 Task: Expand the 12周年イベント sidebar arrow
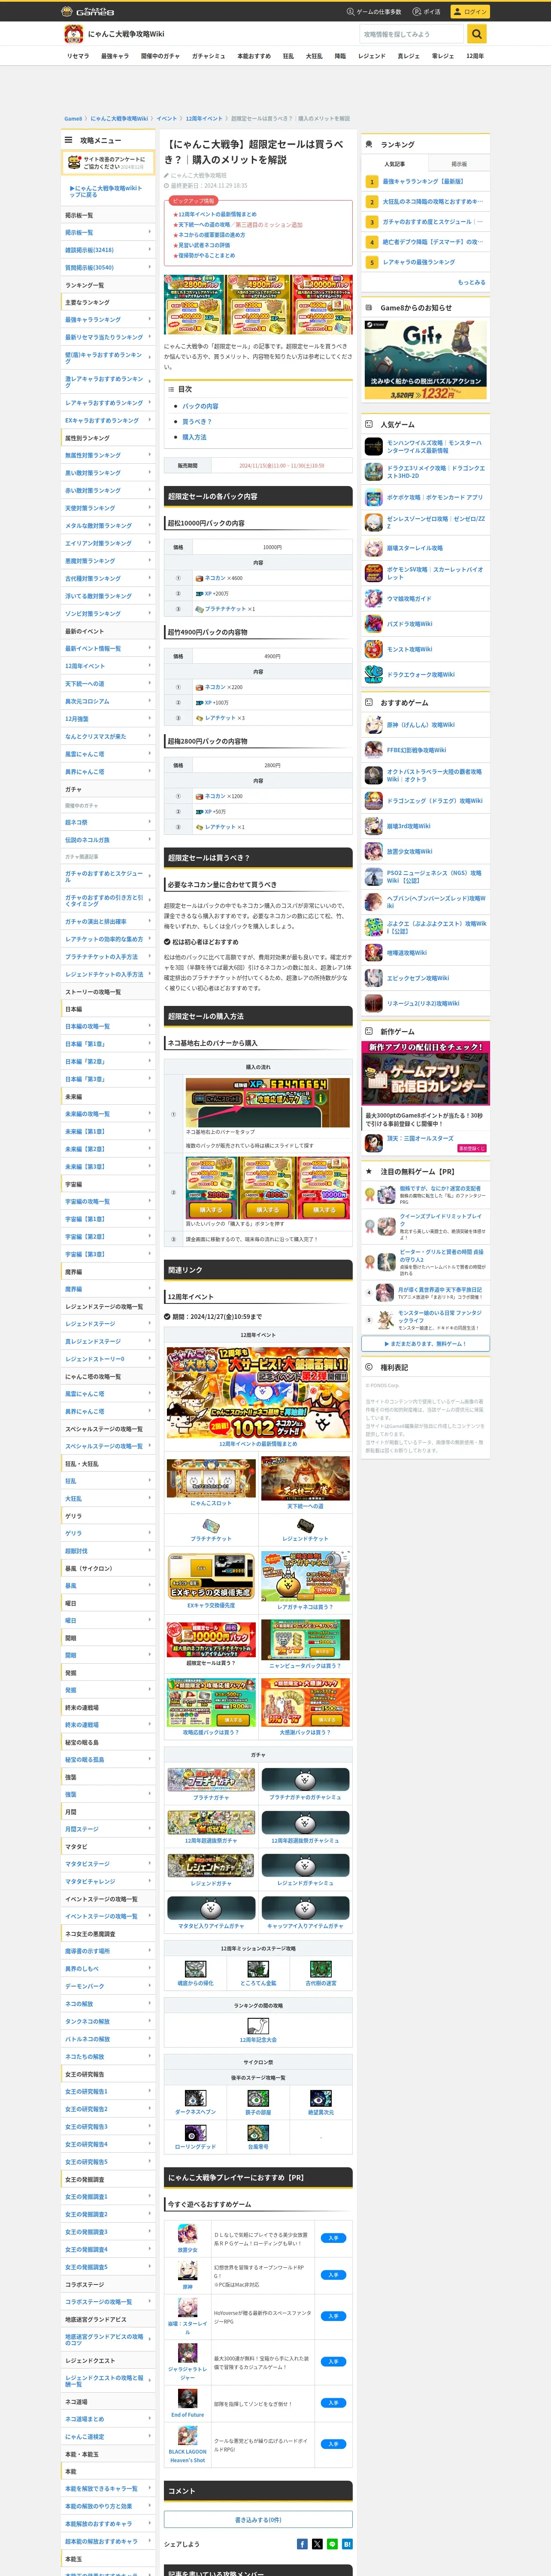[x=150, y=666]
